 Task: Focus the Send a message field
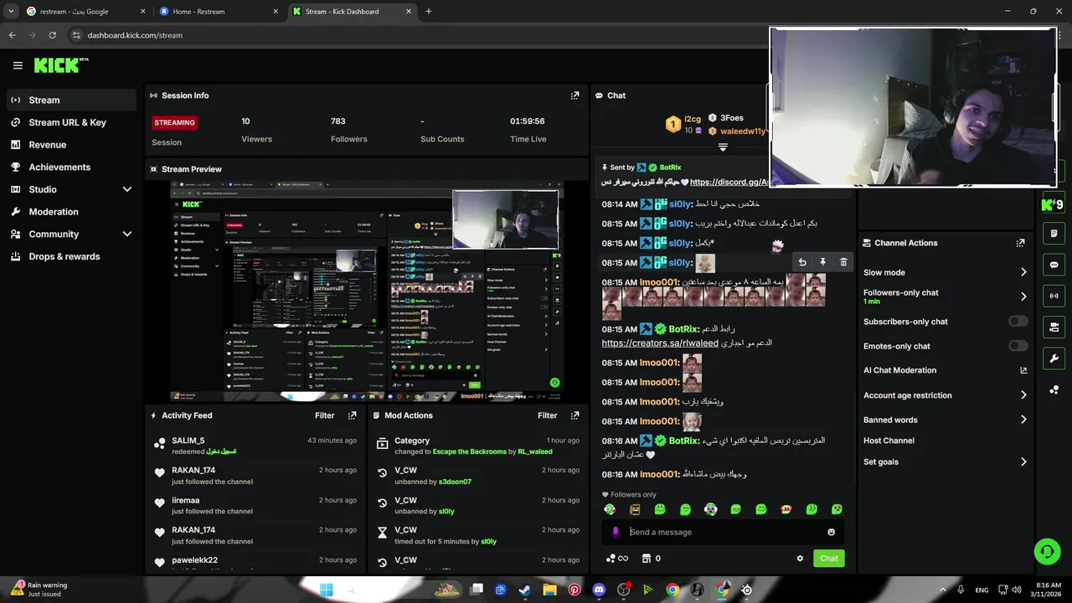pos(724,532)
